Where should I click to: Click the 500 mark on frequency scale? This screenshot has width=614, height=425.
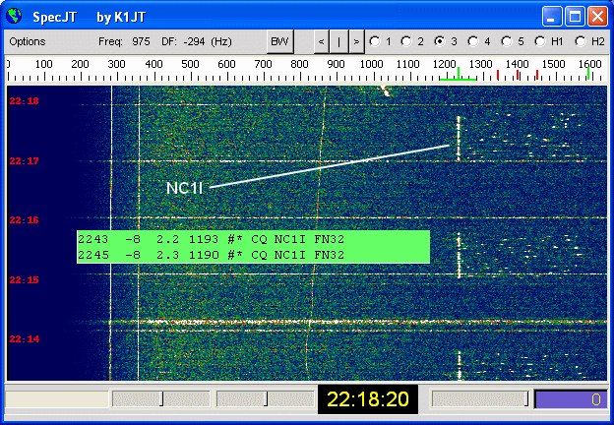pos(190,64)
